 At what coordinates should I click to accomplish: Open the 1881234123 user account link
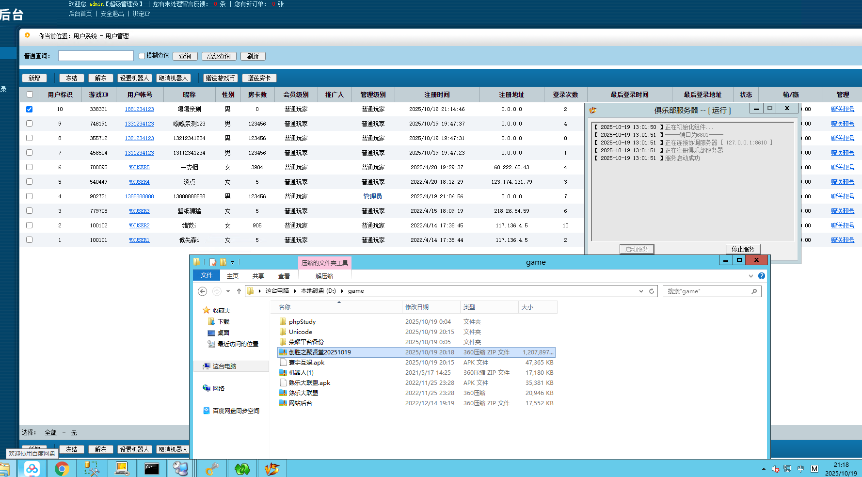pos(139,110)
